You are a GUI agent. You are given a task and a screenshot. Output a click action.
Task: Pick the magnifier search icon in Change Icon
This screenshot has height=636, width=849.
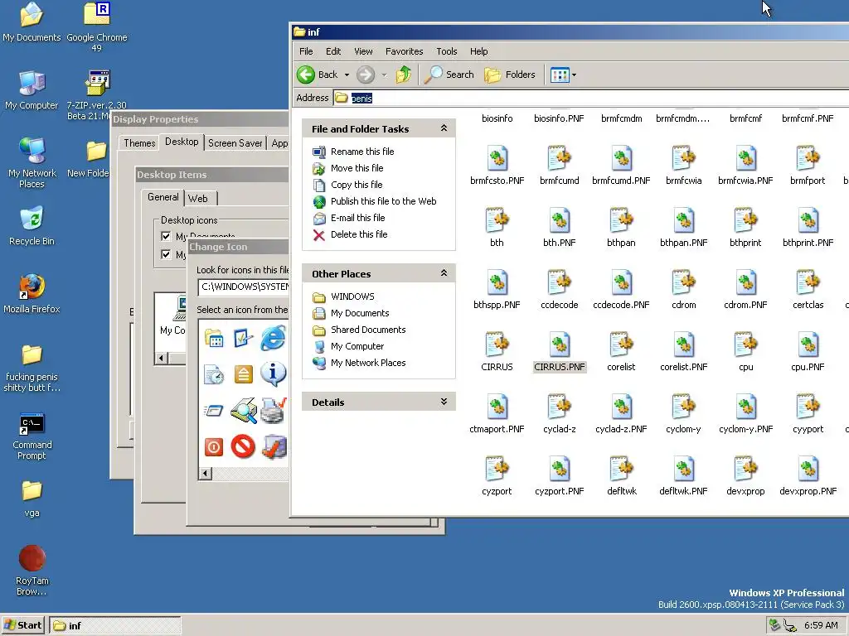243,410
